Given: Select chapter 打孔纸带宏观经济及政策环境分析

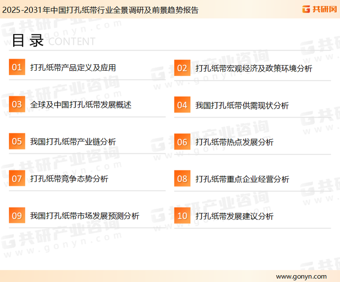Looking at the screenshot, I should click(254, 68).
